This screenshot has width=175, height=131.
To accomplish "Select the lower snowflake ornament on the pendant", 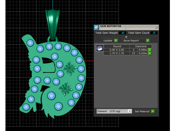I will pos(66,89).
